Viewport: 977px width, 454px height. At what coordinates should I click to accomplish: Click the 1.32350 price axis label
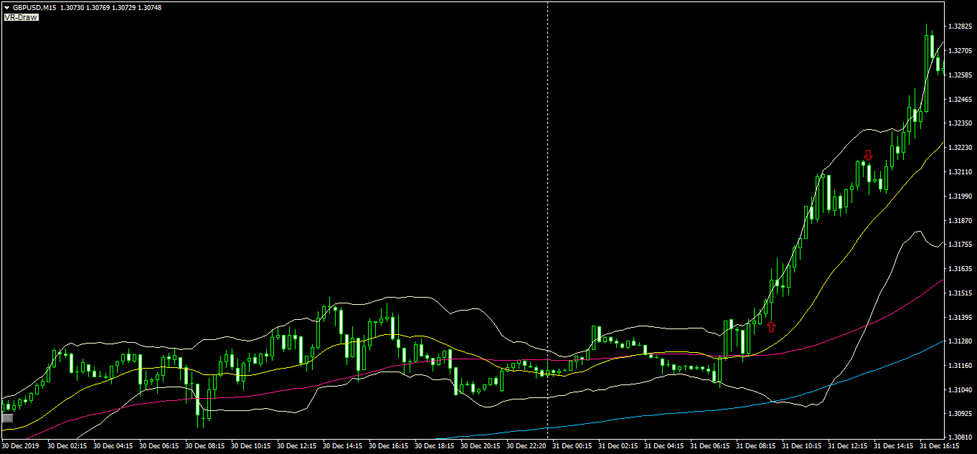[960, 123]
